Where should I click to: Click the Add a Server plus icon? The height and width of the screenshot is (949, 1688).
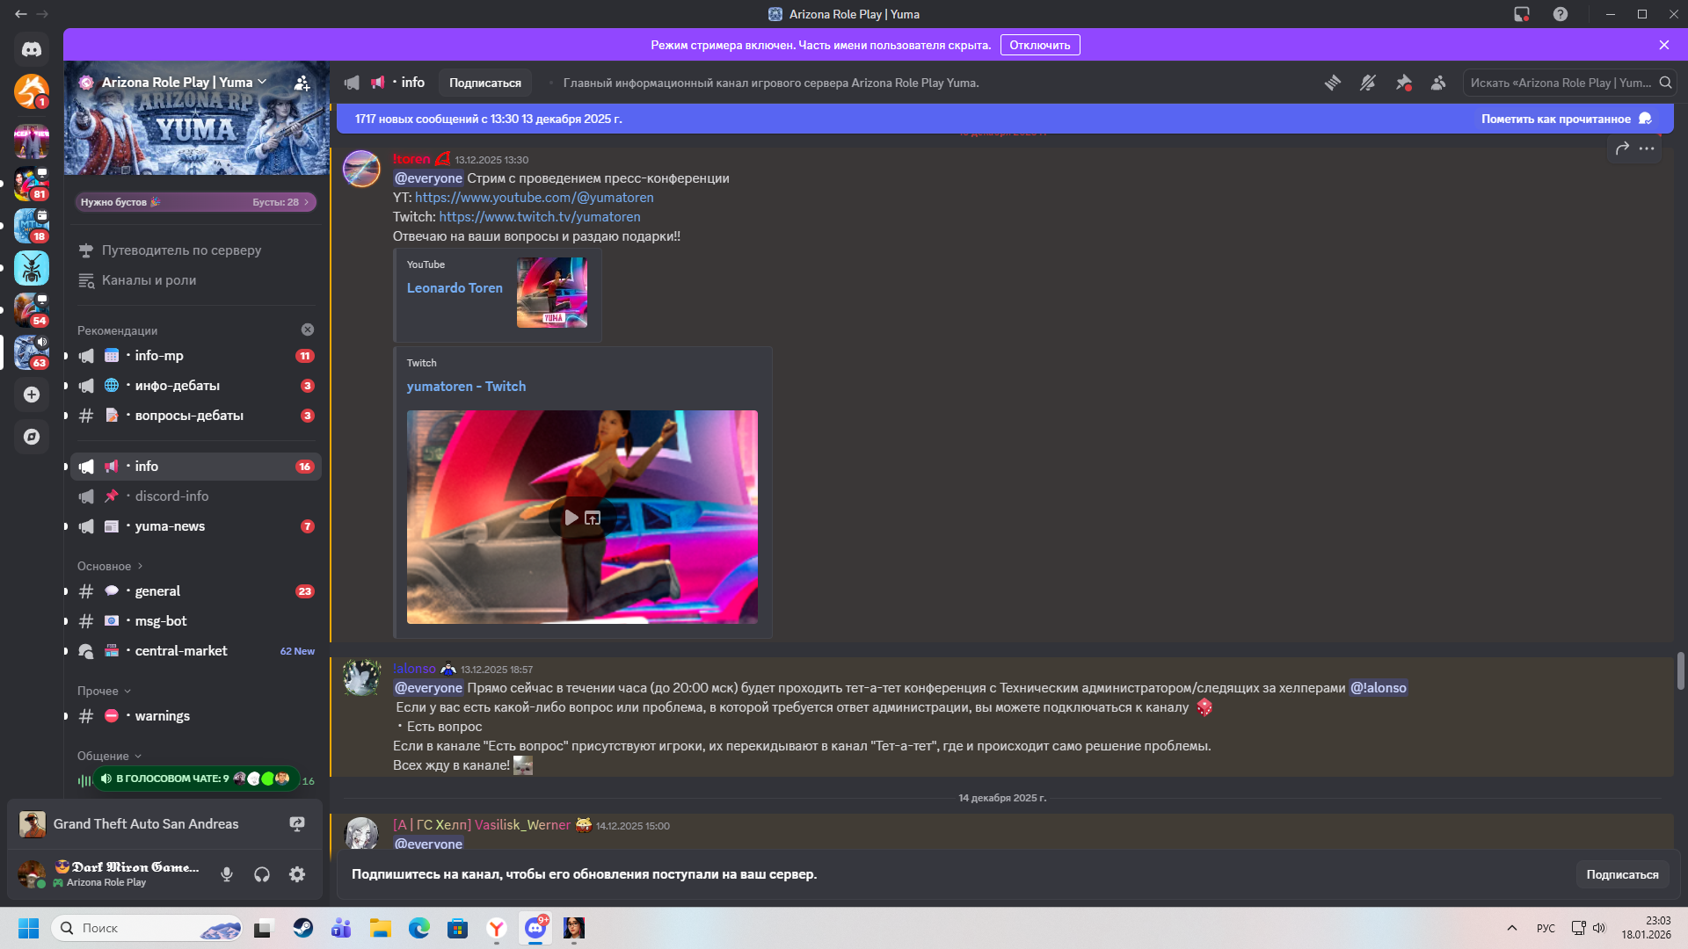(32, 395)
